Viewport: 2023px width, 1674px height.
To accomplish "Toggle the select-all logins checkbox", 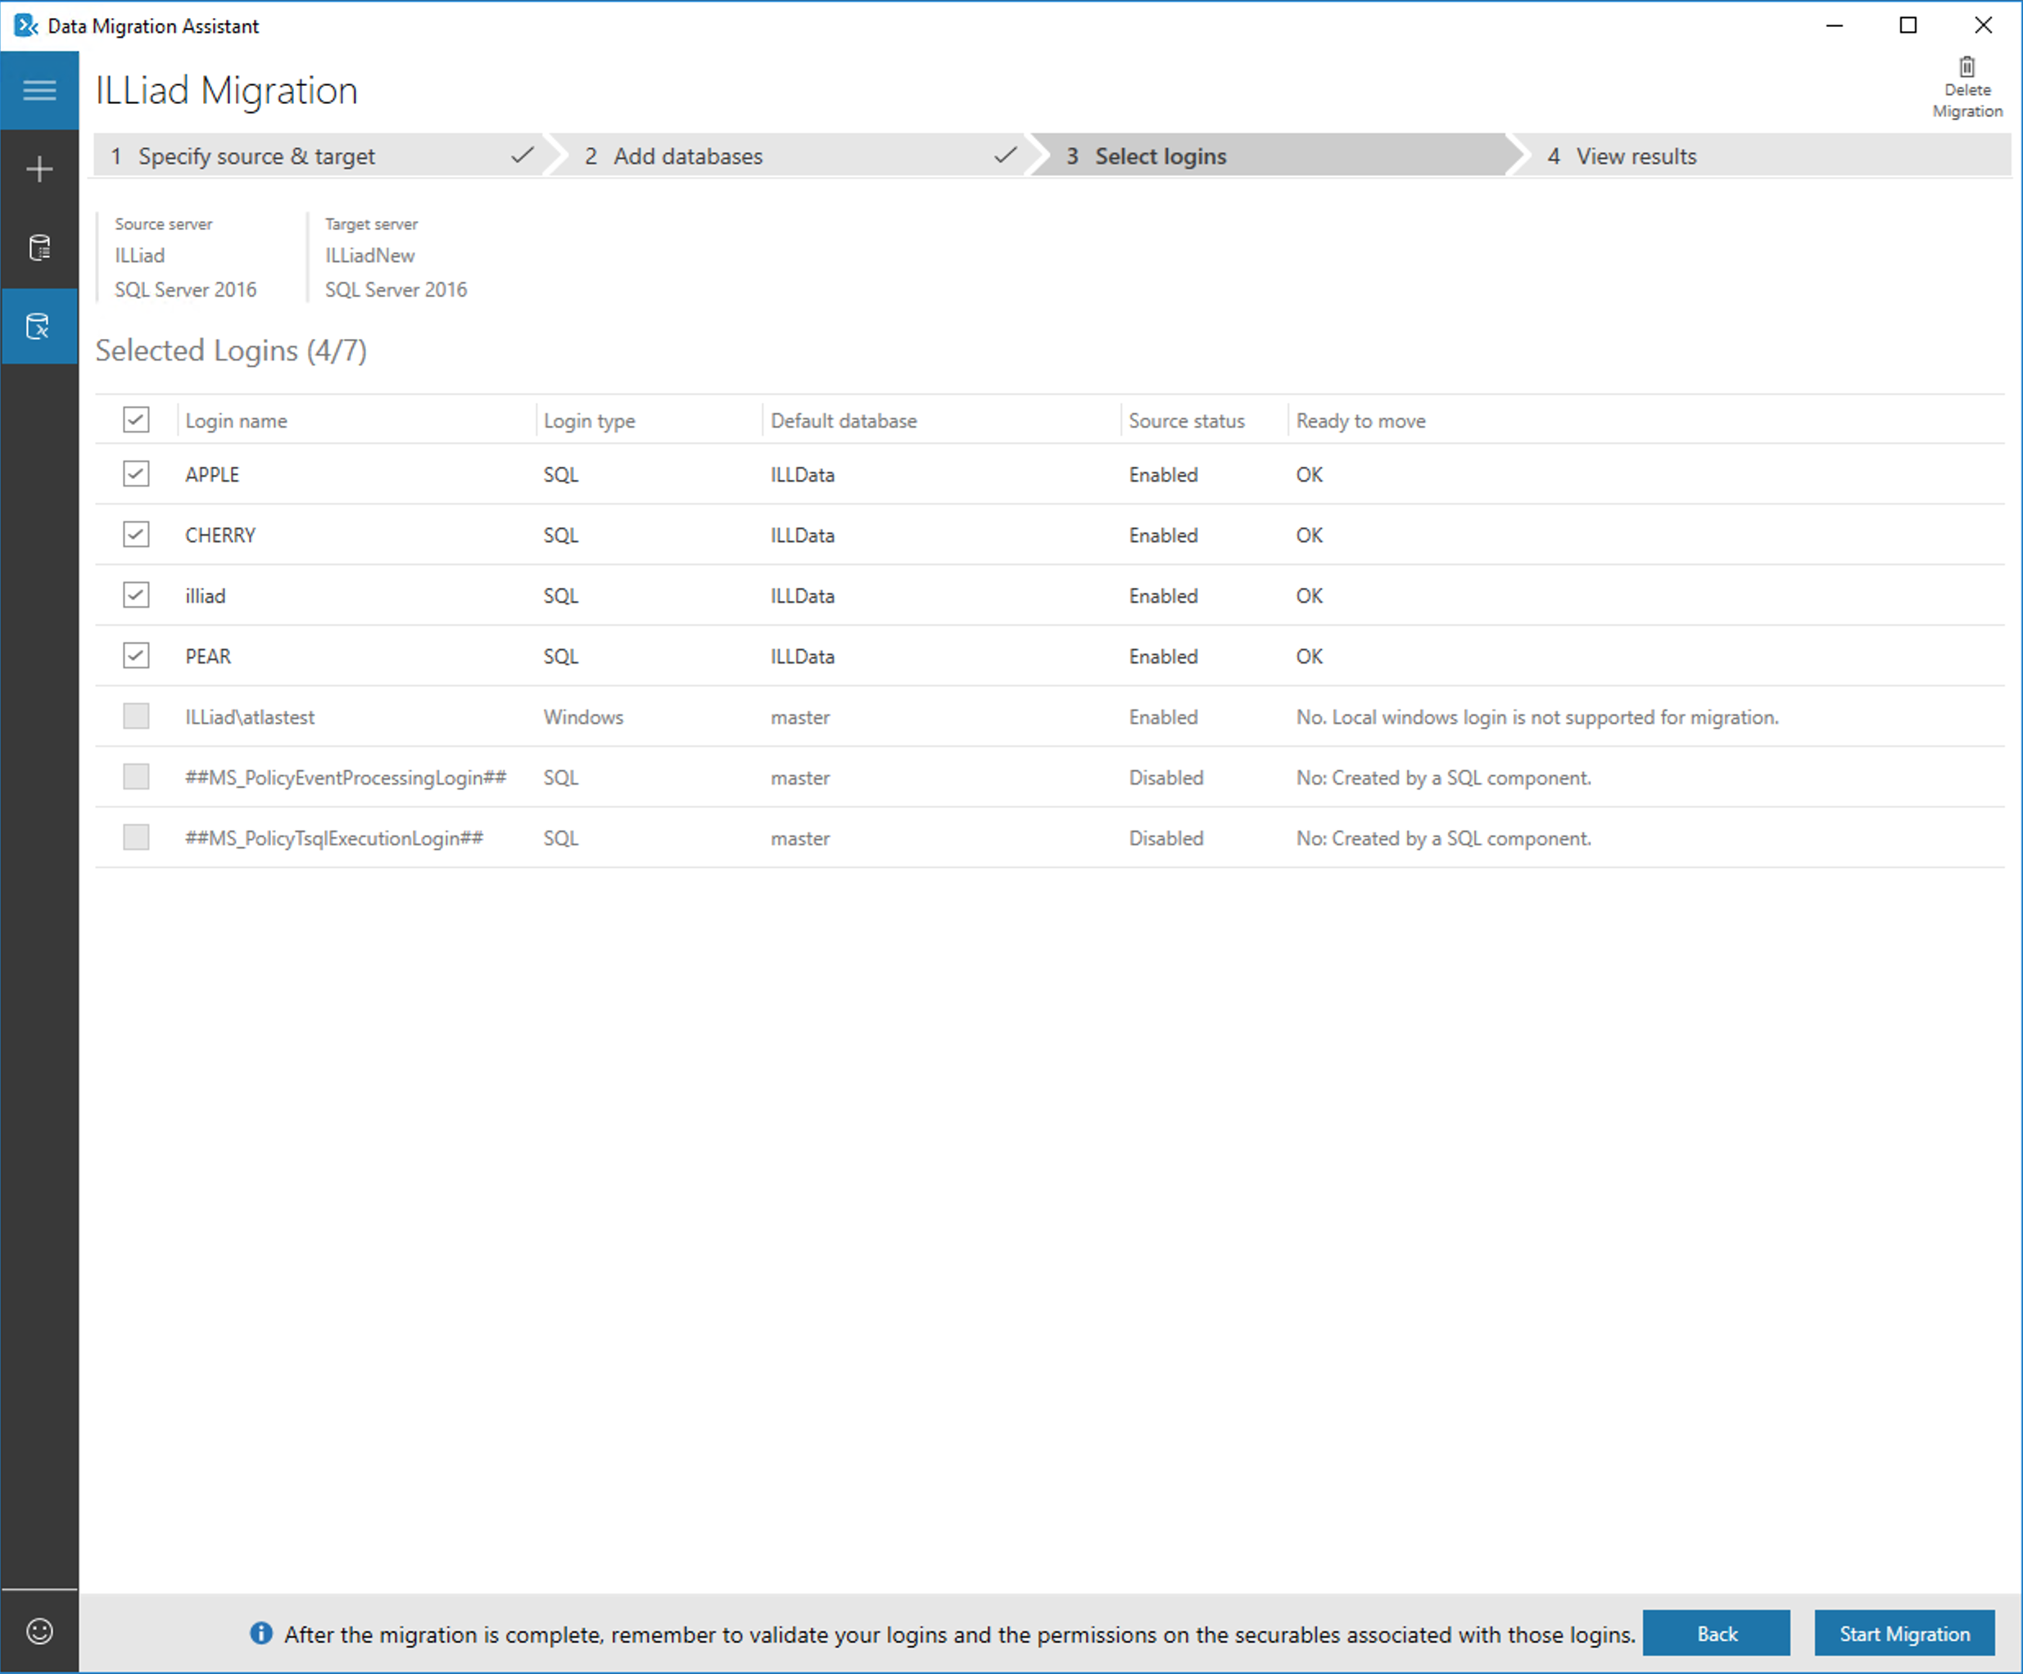I will (x=136, y=420).
